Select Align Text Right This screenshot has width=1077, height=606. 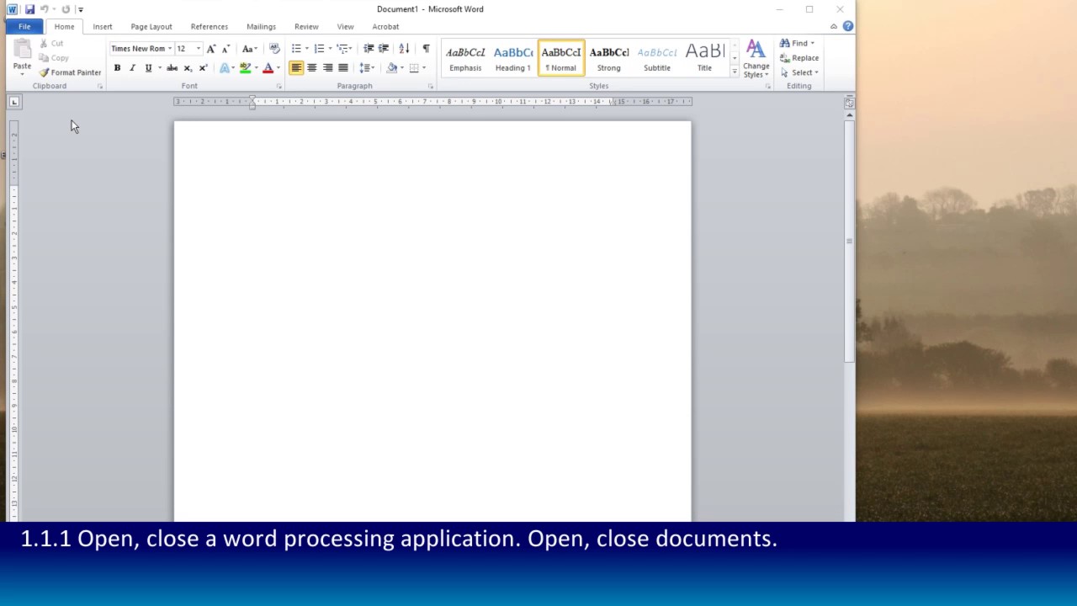(327, 68)
